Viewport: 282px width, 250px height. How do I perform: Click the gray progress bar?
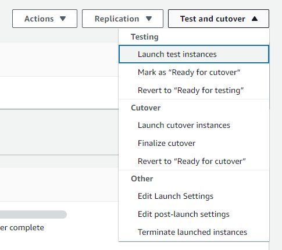(x=33, y=215)
